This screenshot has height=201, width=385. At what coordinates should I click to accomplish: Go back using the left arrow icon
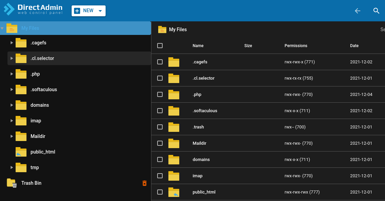pyautogui.click(x=357, y=11)
